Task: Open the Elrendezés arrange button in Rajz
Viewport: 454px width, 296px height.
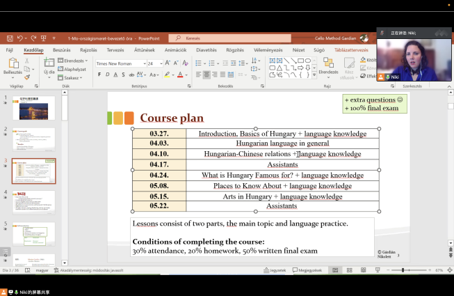Action: (328, 68)
